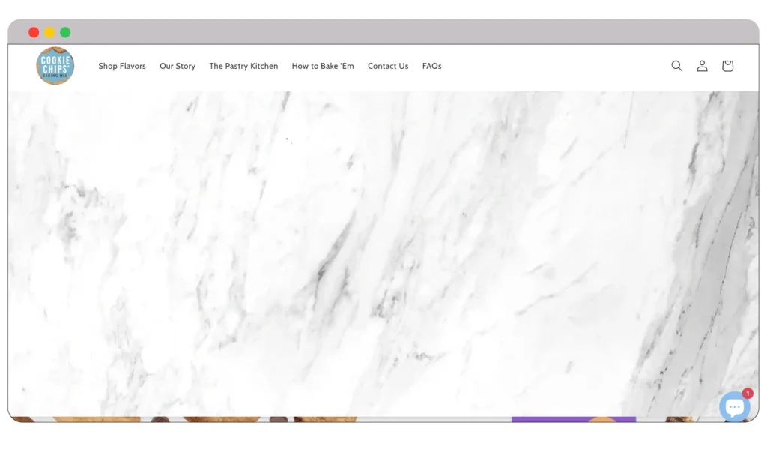Screen dimensions: 767x449
Task: Open the Our Story page
Action: (x=178, y=66)
